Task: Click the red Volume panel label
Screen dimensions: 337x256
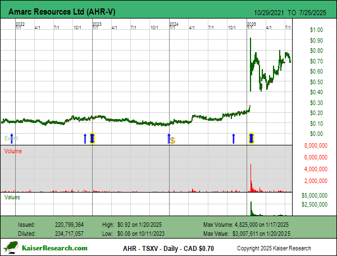Action: point(13,151)
